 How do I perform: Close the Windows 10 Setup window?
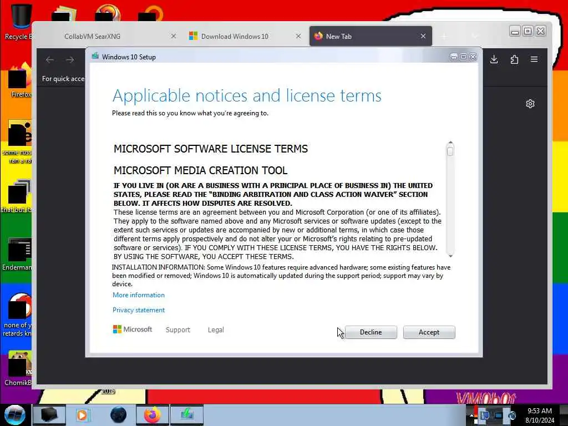click(473, 57)
